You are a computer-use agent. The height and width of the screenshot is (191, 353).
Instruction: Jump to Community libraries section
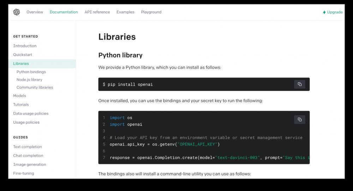(35, 87)
